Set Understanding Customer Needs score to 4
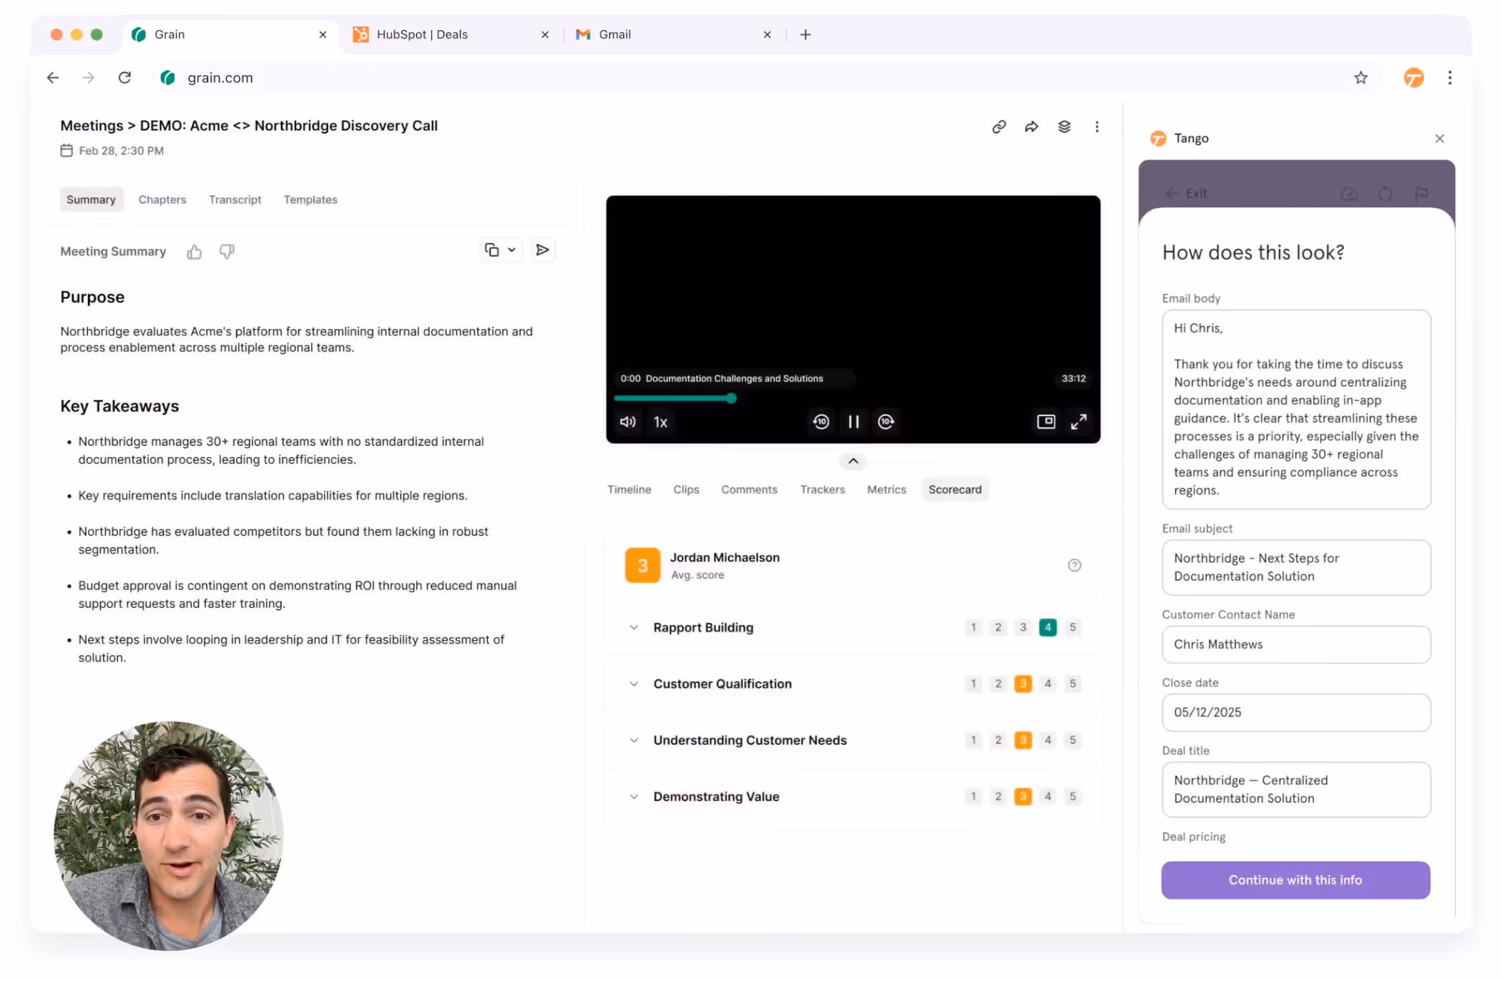Viewport: 1502px width, 981px height. [x=1048, y=741]
